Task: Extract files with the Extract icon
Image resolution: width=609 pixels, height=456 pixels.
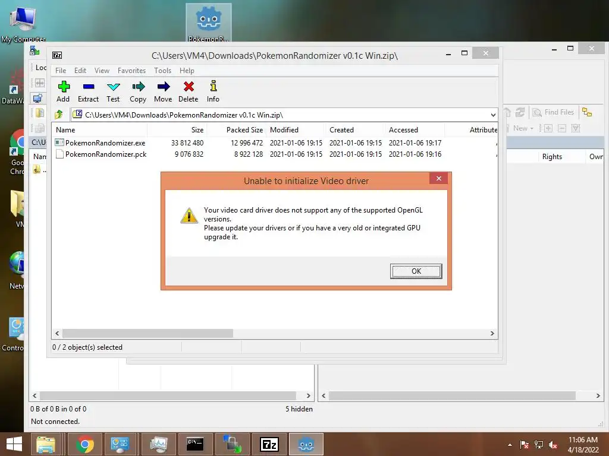Action: tap(88, 91)
